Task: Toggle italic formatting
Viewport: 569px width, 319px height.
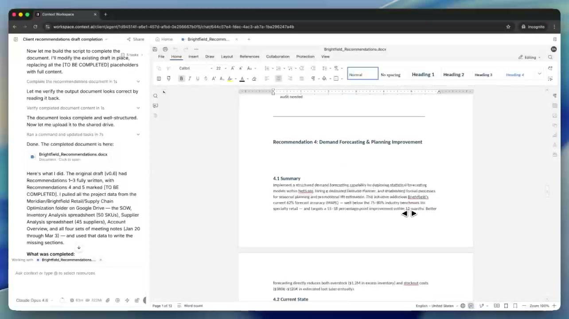Action: coord(189,78)
